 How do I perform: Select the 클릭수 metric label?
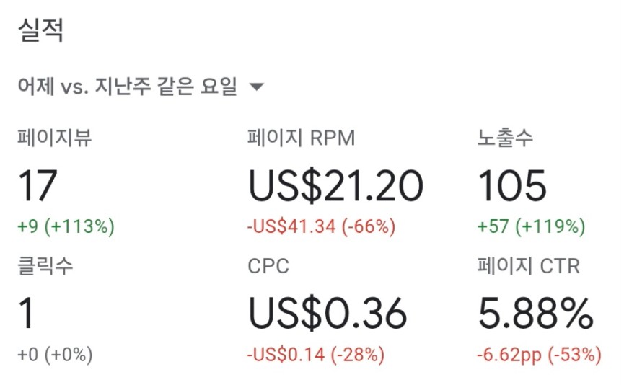click(x=45, y=266)
